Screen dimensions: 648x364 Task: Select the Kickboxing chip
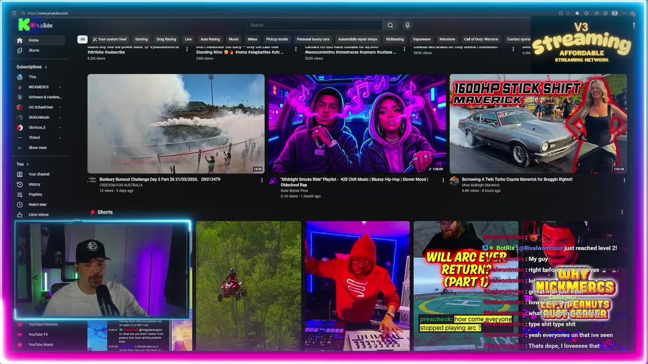[395, 39]
